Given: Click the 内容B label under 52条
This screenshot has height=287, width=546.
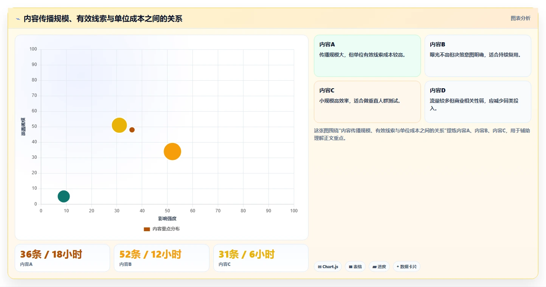Looking at the screenshot, I should coord(125,264).
